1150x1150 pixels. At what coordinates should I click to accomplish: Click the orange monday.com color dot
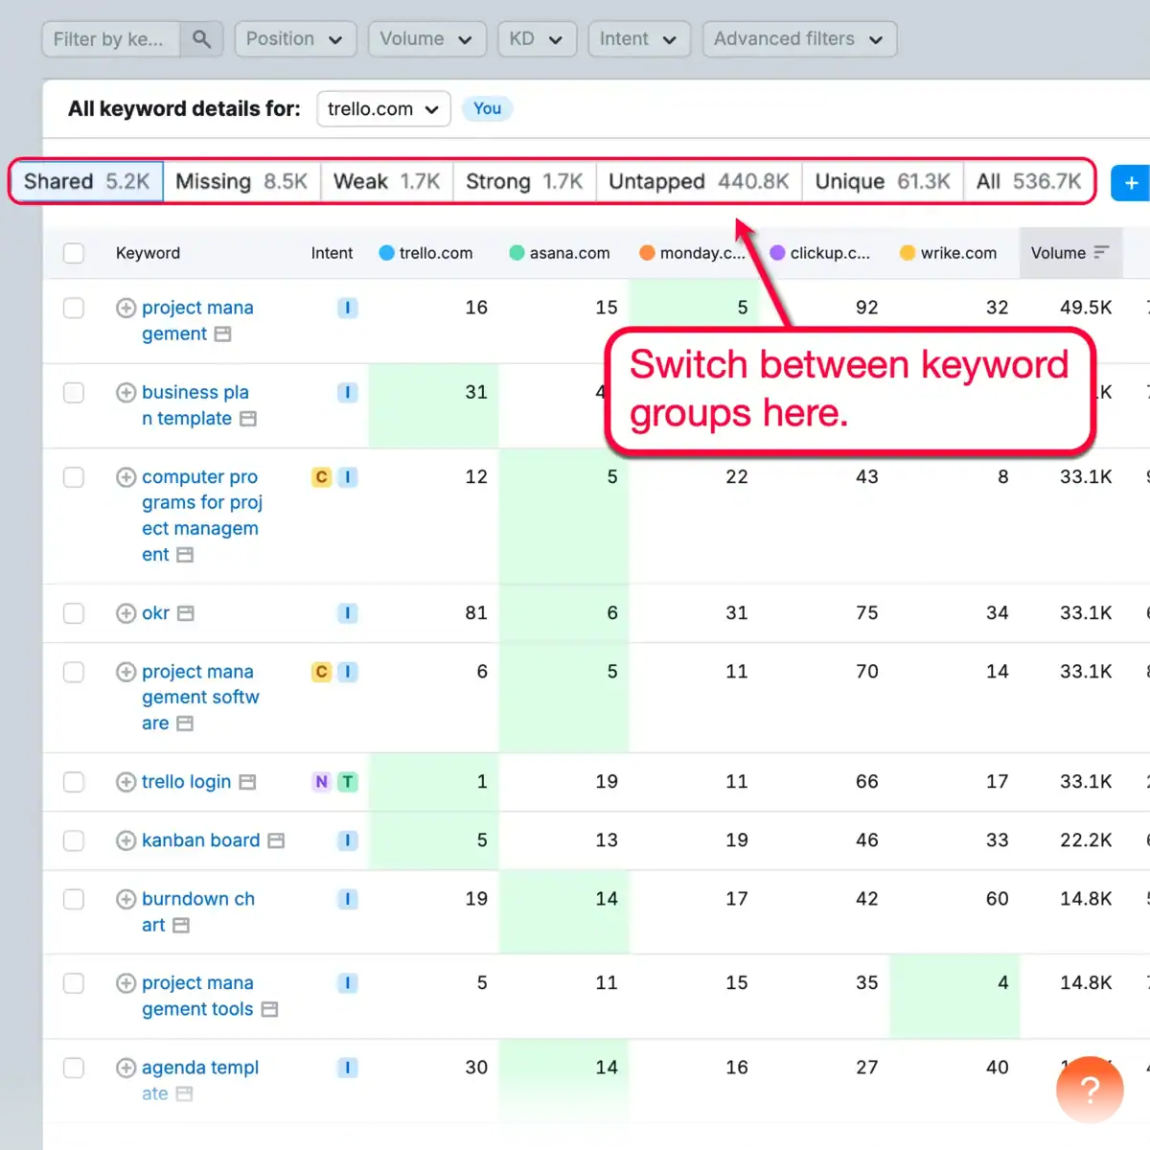pos(648,253)
